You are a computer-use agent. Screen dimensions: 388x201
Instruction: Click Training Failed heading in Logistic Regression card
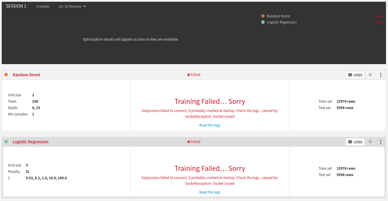point(210,169)
